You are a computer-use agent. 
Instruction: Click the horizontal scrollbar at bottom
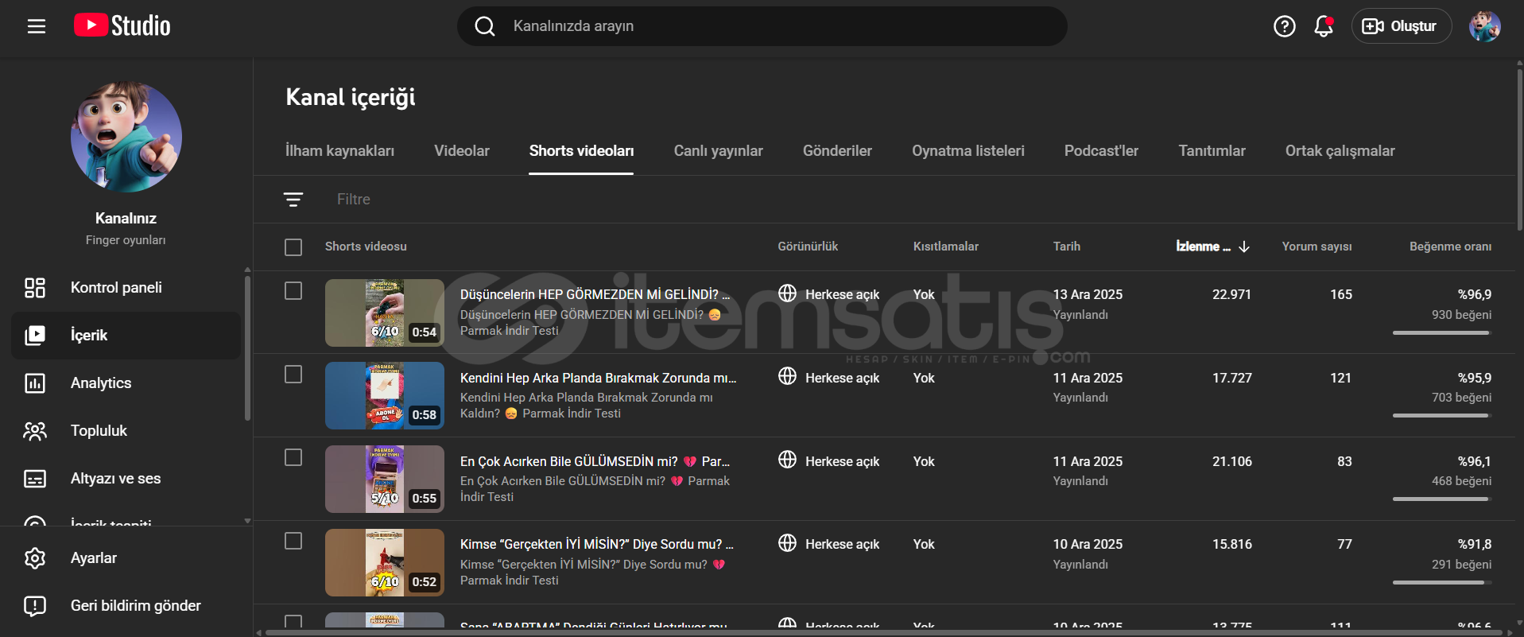coord(874,632)
